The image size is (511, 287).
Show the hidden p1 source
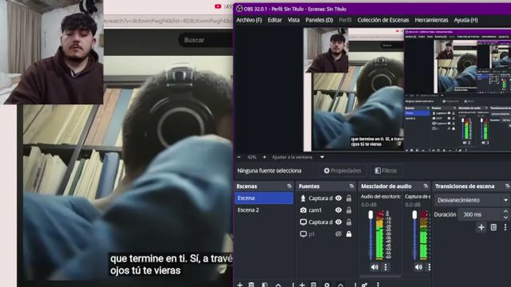(x=339, y=234)
